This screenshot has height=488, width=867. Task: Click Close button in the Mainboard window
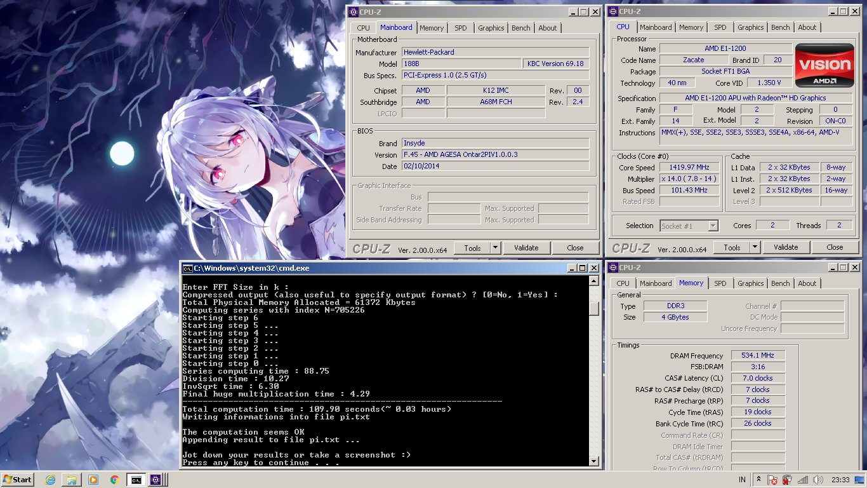click(x=576, y=248)
